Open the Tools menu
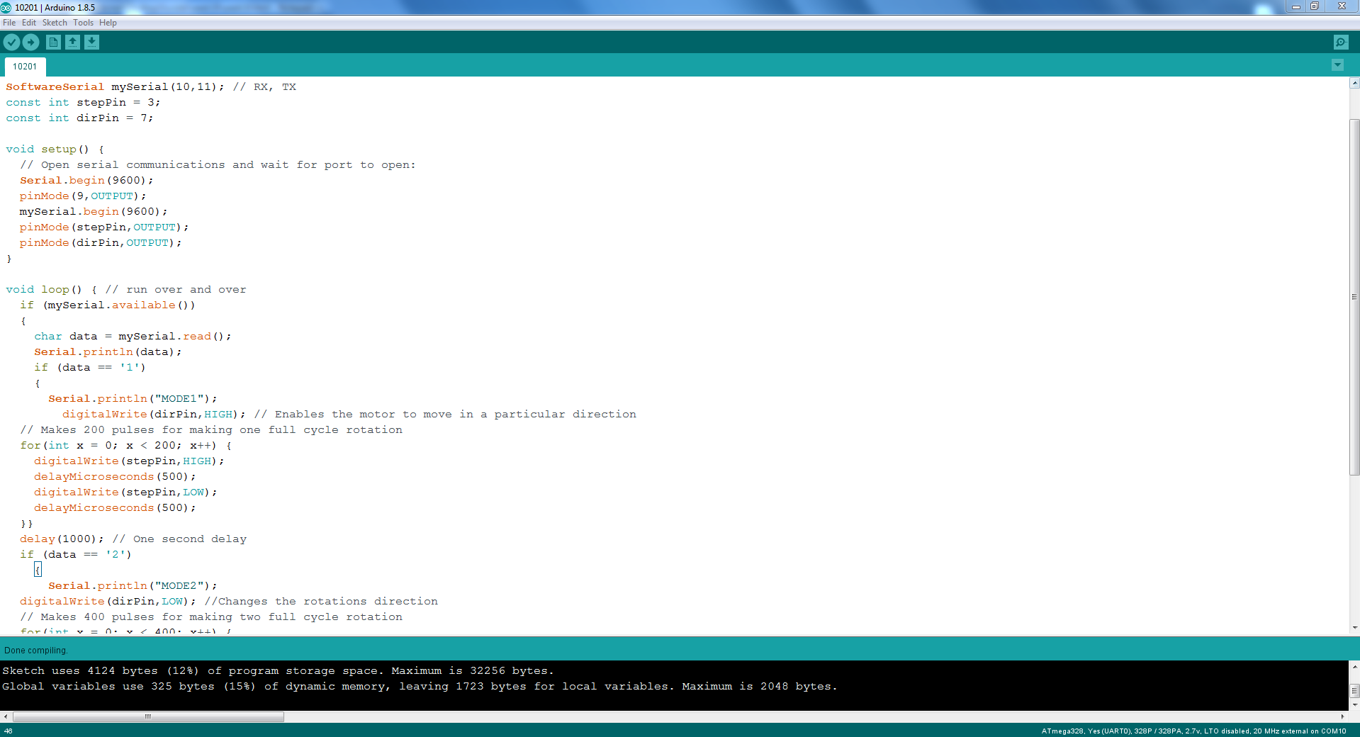This screenshot has height=737, width=1360. [83, 23]
